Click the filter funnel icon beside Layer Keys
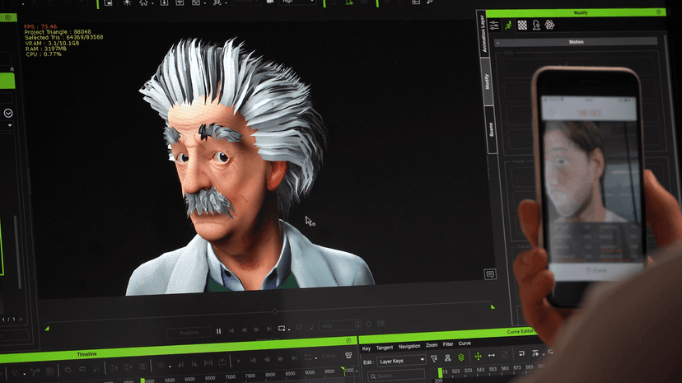 point(433,358)
